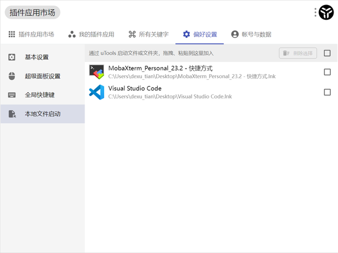Click the Visual Studio Code.lnk path text
The width and height of the screenshot is (338, 253).
[x=170, y=96]
